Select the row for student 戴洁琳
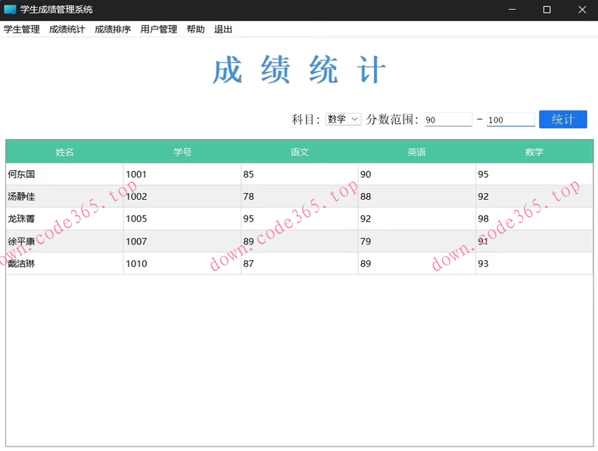598x451 pixels. click(65, 264)
